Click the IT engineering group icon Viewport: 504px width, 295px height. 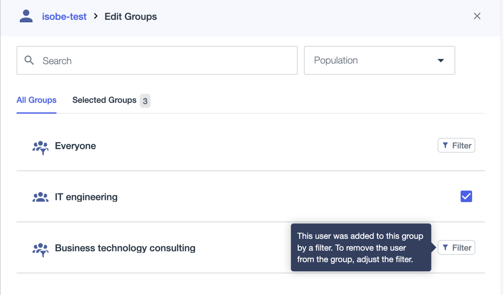pyautogui.click(x=40, y=196)
